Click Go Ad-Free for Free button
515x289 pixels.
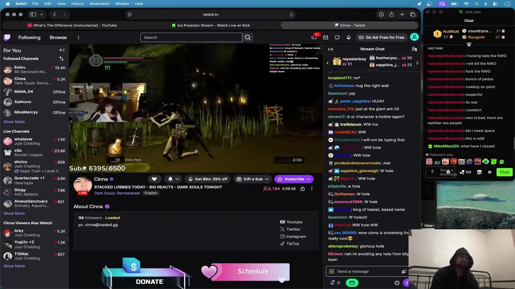381,37
